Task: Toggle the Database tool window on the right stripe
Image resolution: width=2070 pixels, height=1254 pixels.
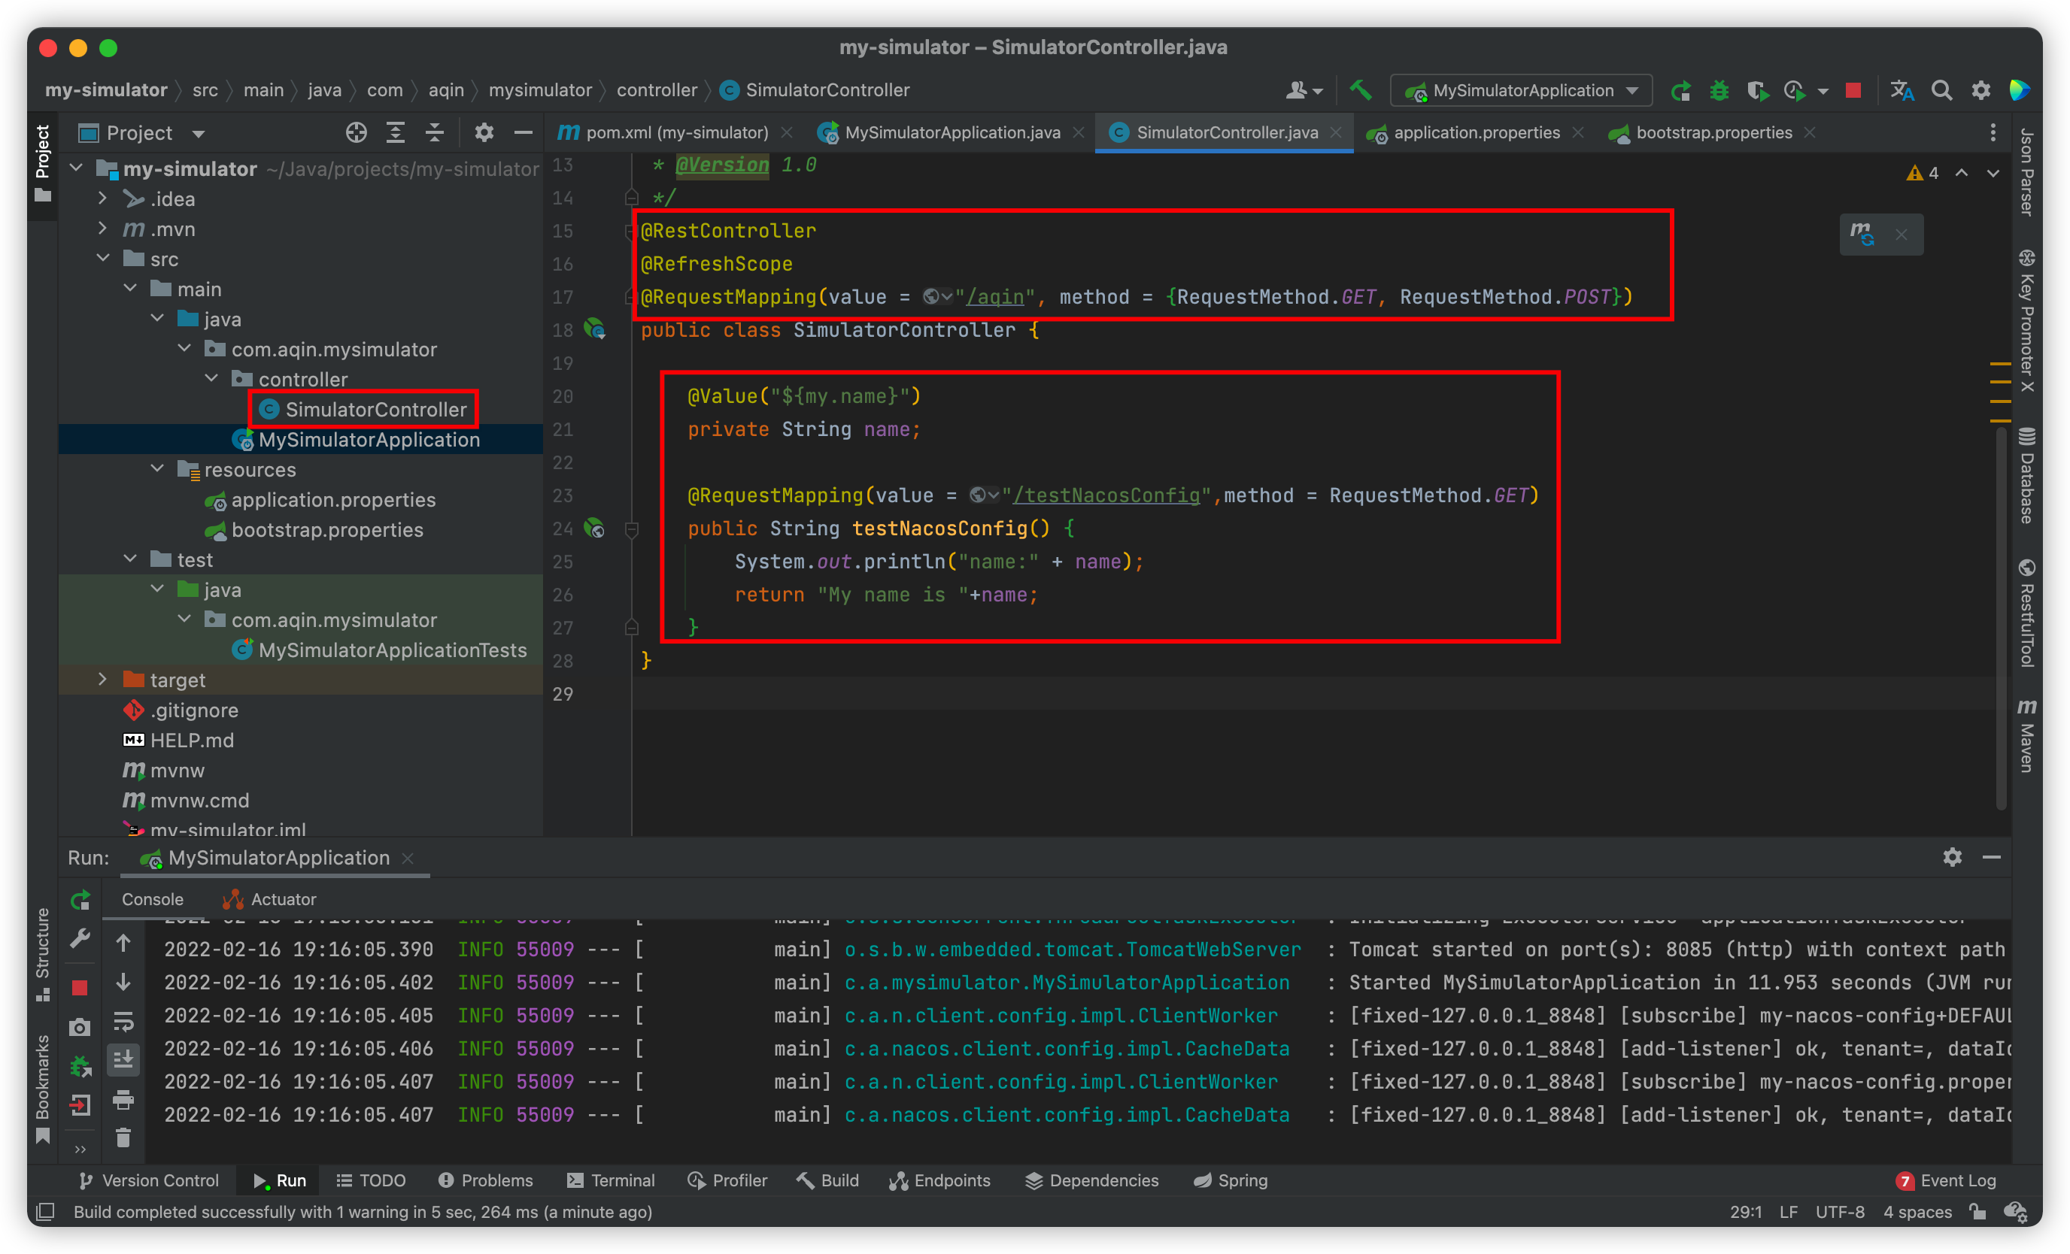Action: pyautogui.click(x=2027, y=476)
